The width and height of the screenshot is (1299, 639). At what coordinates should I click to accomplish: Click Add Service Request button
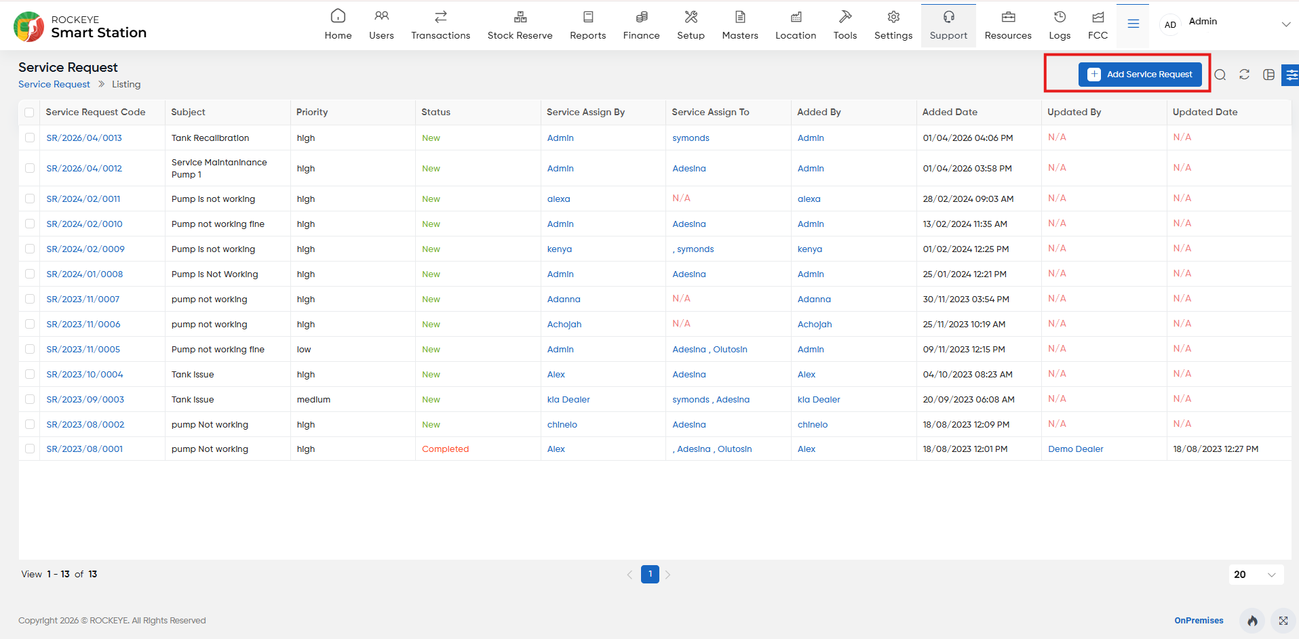pyautogui.click(x=1140, y=75)
